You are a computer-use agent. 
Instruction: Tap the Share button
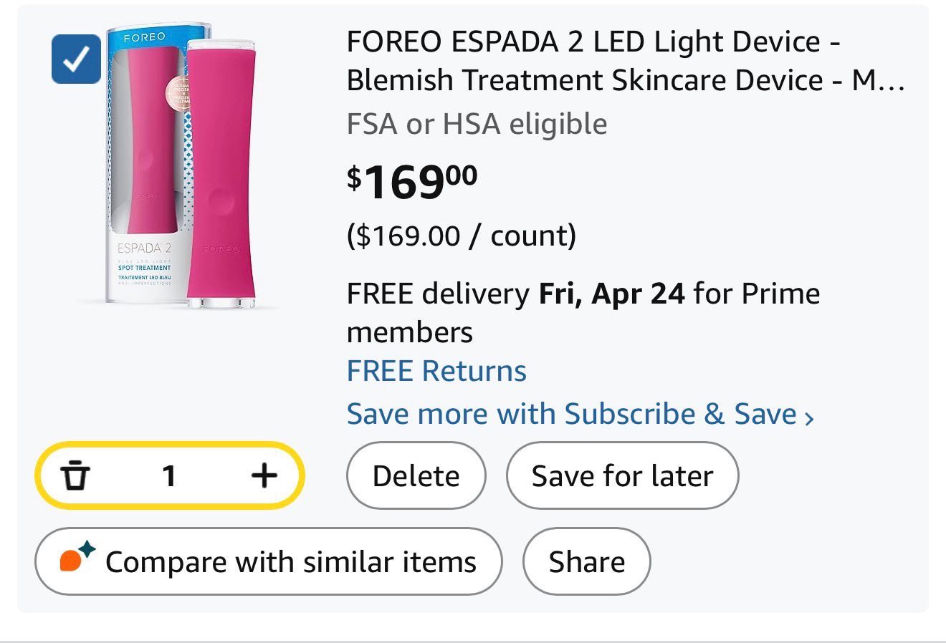(x=586, y=561)
